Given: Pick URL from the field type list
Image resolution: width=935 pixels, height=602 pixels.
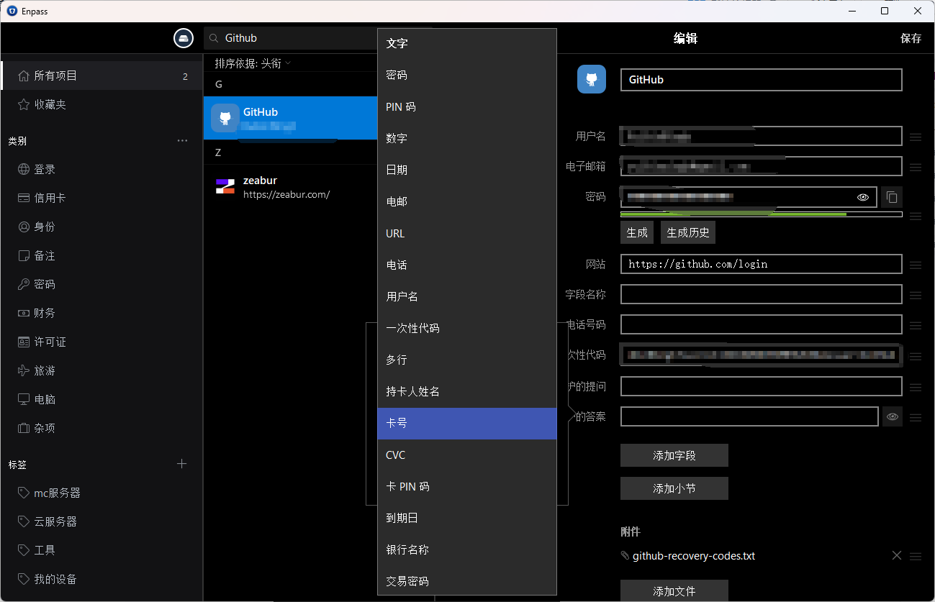Looking at the screenshot, I should (467, 233).
